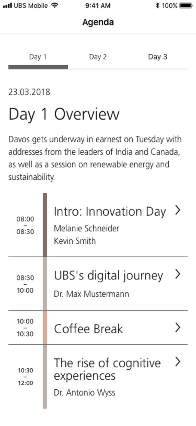Open The rise of cognitive experiences title
196x426 pixels.
[107, 369]
